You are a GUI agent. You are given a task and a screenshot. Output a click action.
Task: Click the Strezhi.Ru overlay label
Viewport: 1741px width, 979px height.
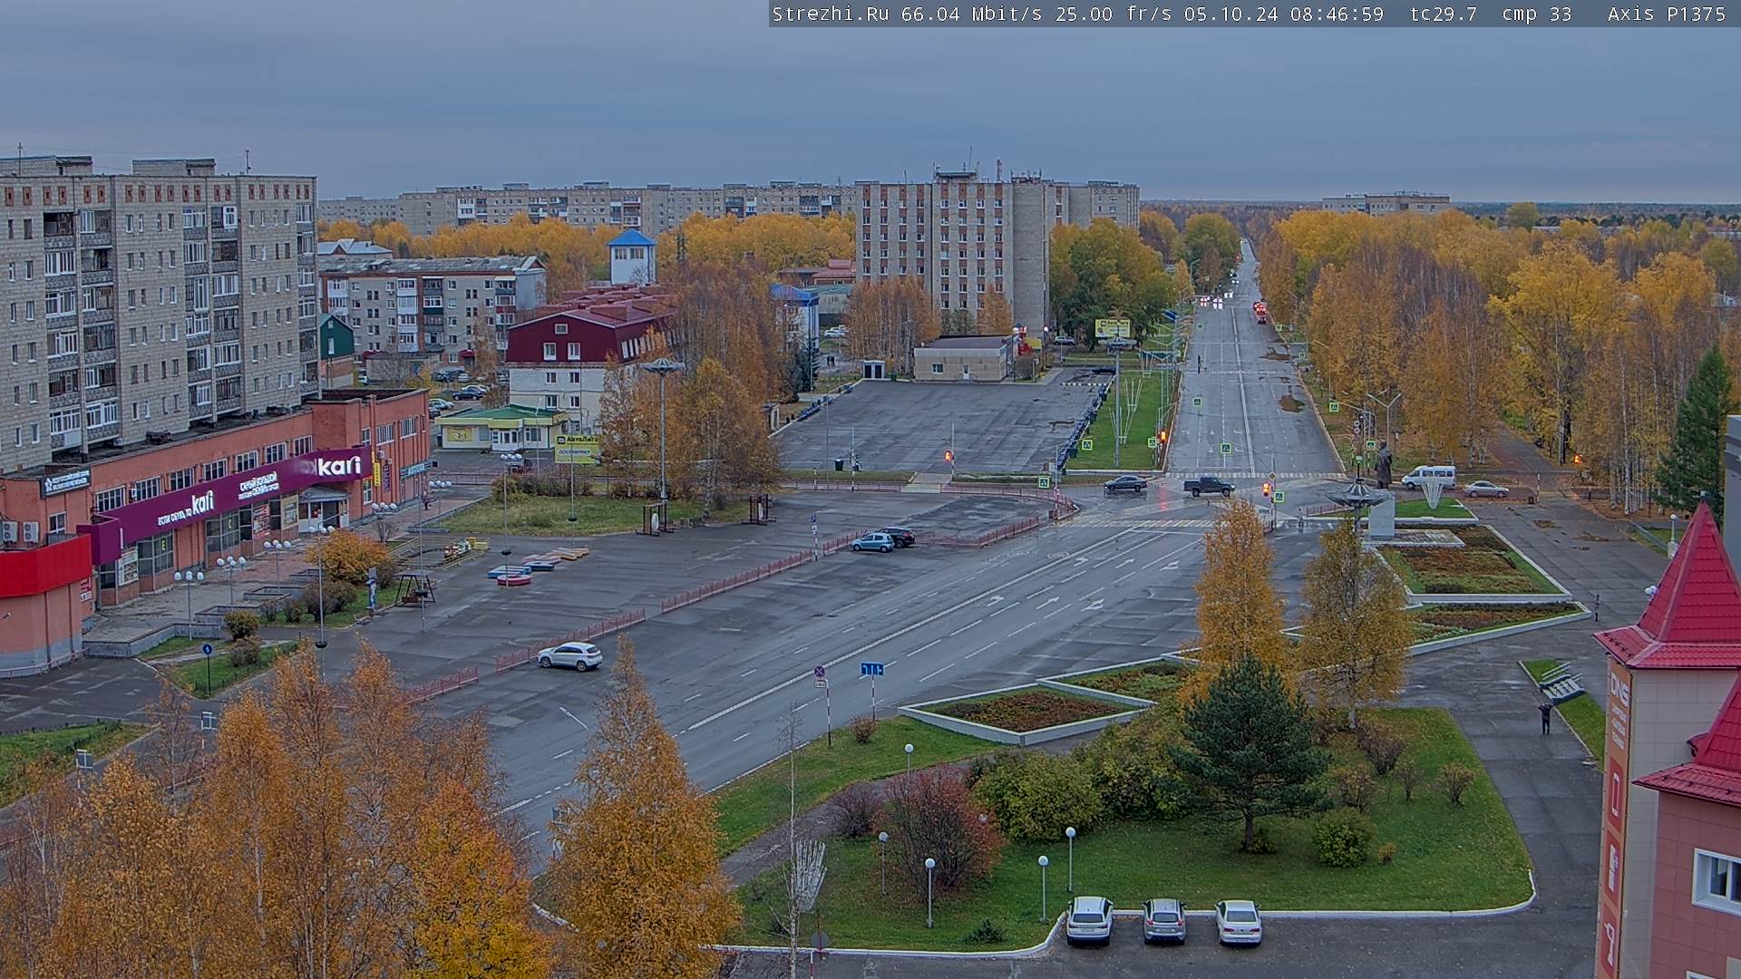830,14
